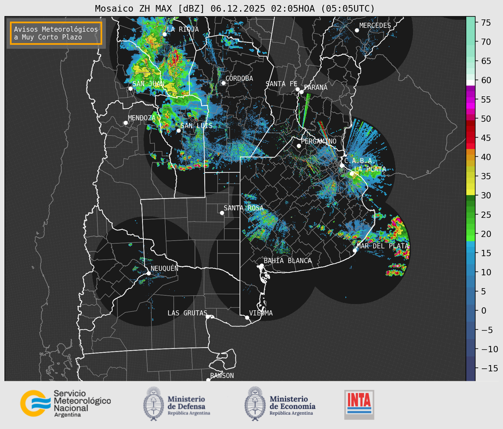The width and height of the screenshot is (503, 429).
Task: Click the SANTA ROSA map label text
Action: coord(244,208)
